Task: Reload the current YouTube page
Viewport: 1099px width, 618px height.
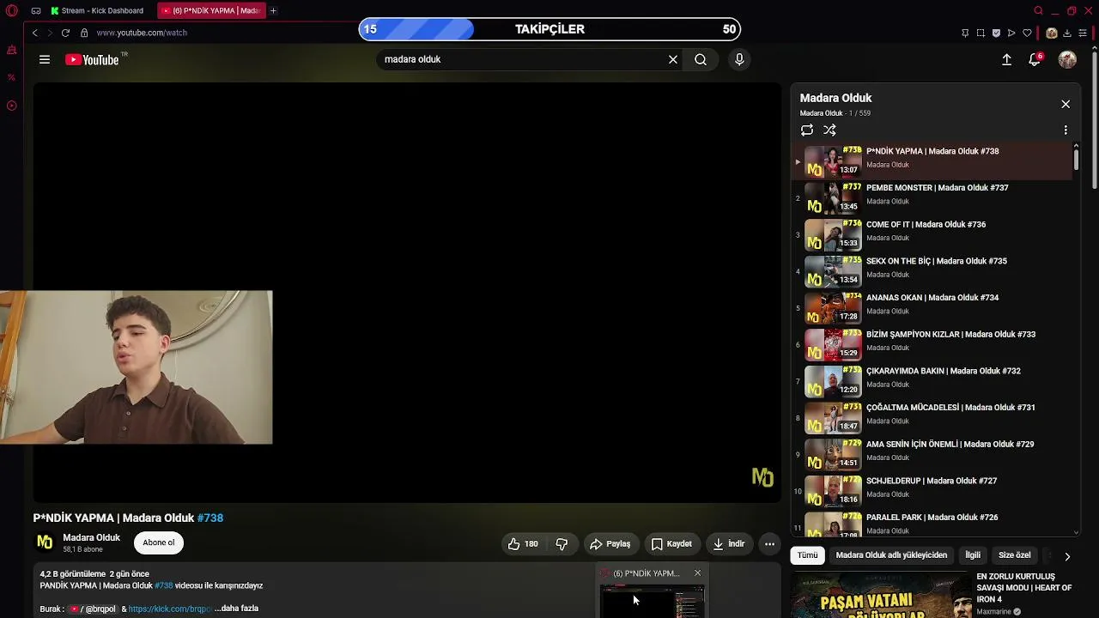Action: click(65, 33)
